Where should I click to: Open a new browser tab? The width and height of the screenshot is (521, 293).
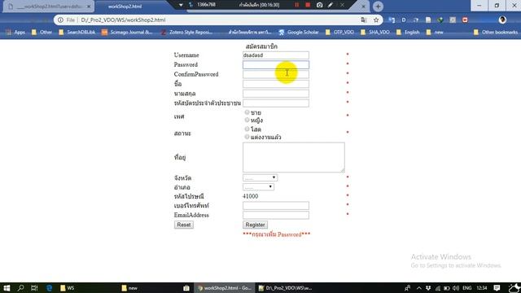pos(378,7)
